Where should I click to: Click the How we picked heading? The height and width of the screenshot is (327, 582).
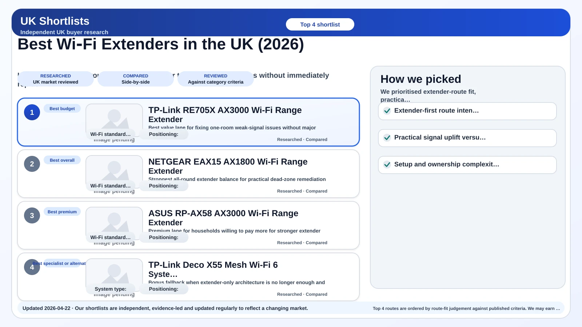tap(421, 79)
